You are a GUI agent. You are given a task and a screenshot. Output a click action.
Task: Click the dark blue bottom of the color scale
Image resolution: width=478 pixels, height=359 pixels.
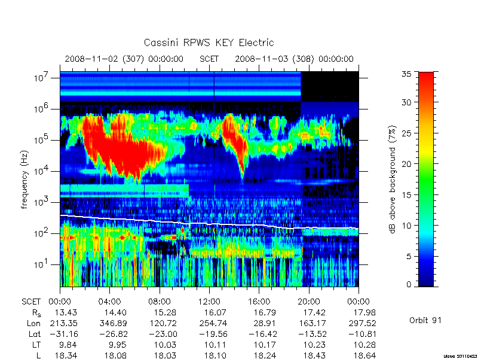[426, 279]
